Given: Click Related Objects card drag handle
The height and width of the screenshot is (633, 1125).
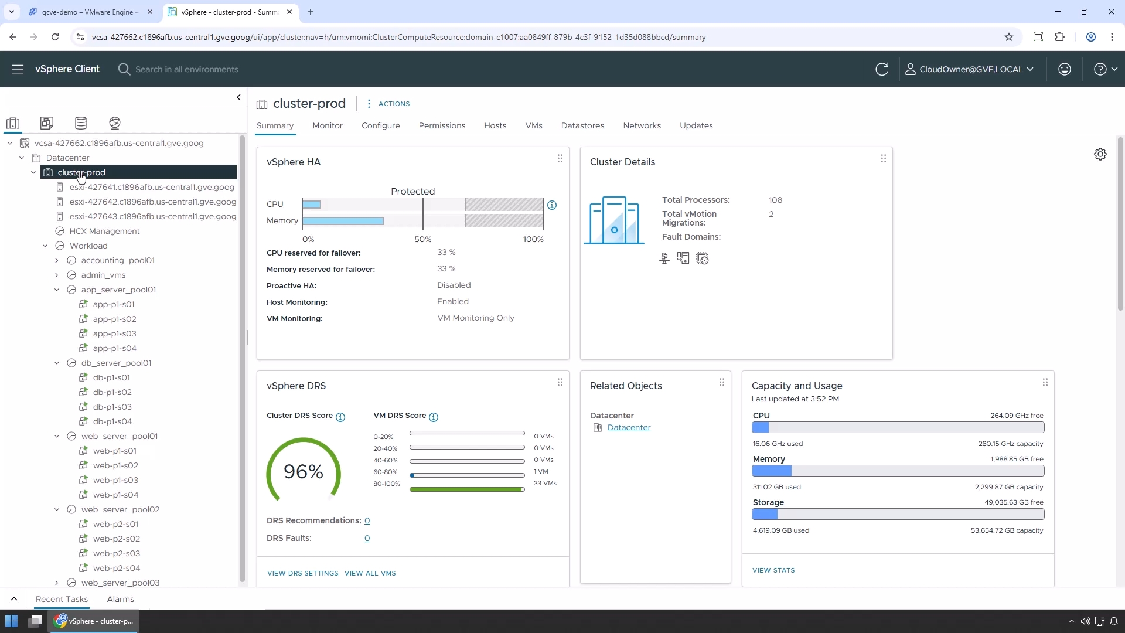Looking at the screenshot, I should [722, 382].
